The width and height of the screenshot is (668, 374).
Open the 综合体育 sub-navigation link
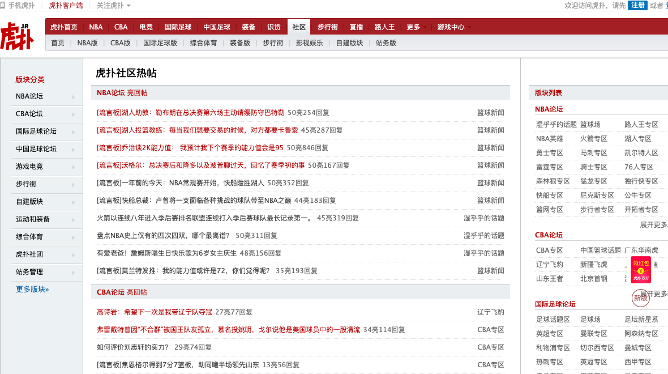click(203, 43)
